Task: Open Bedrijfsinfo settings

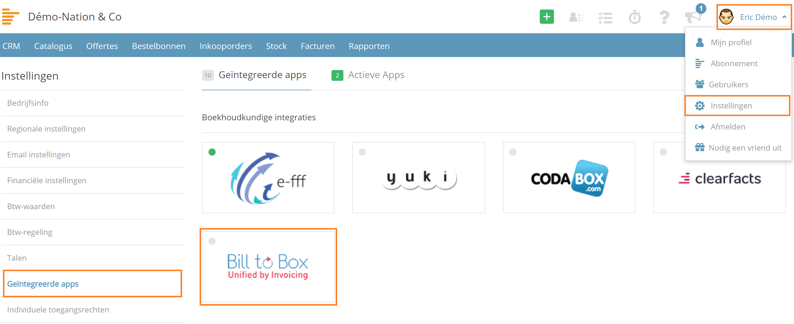Action: (92, 103)
